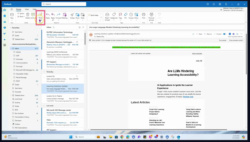Open the Chrome icon in taskbar
Screen dimensions: 250x142
click(122, 137)
